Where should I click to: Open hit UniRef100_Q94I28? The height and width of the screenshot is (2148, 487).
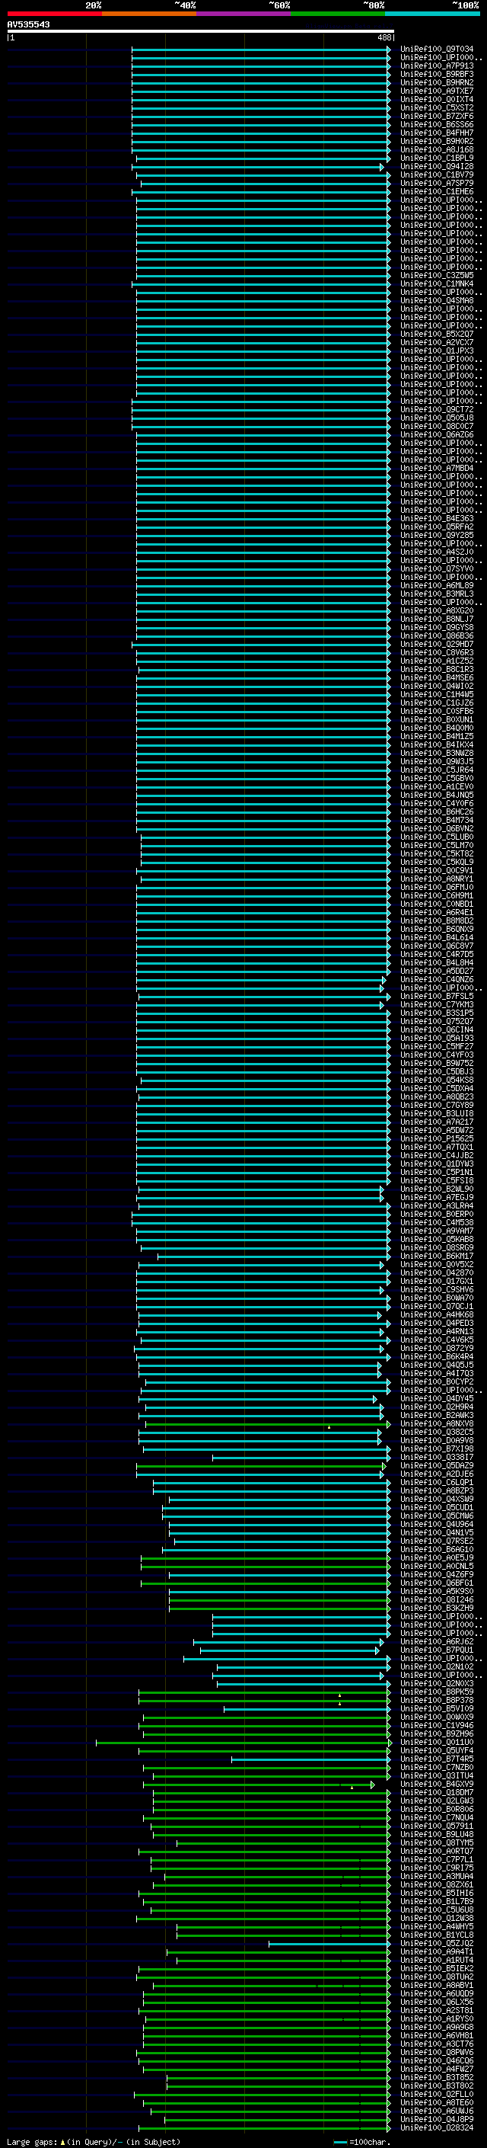(437, 167)
